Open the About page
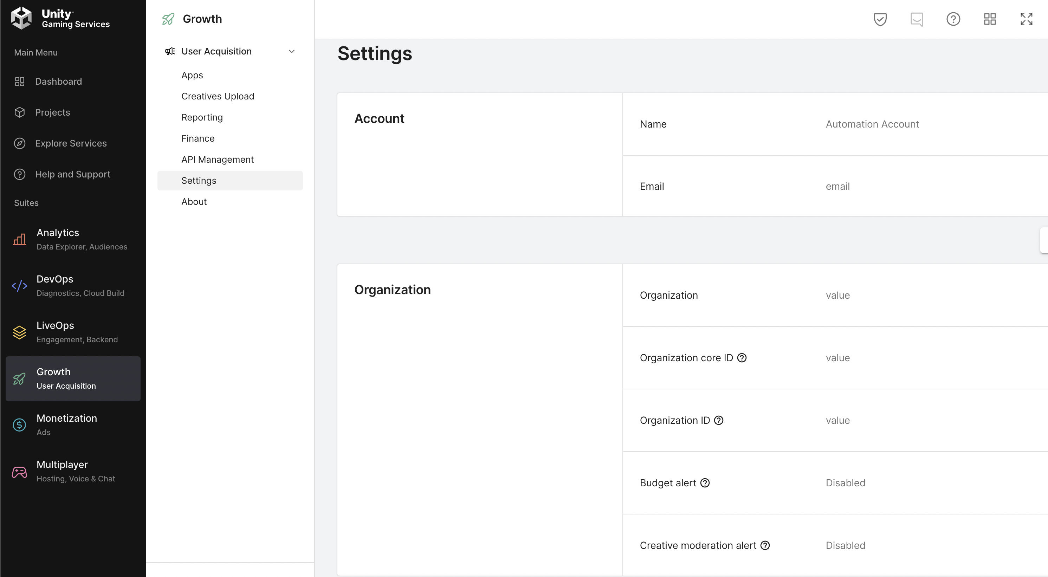Viewport: 1048px width, 577px height. (230, 202)
